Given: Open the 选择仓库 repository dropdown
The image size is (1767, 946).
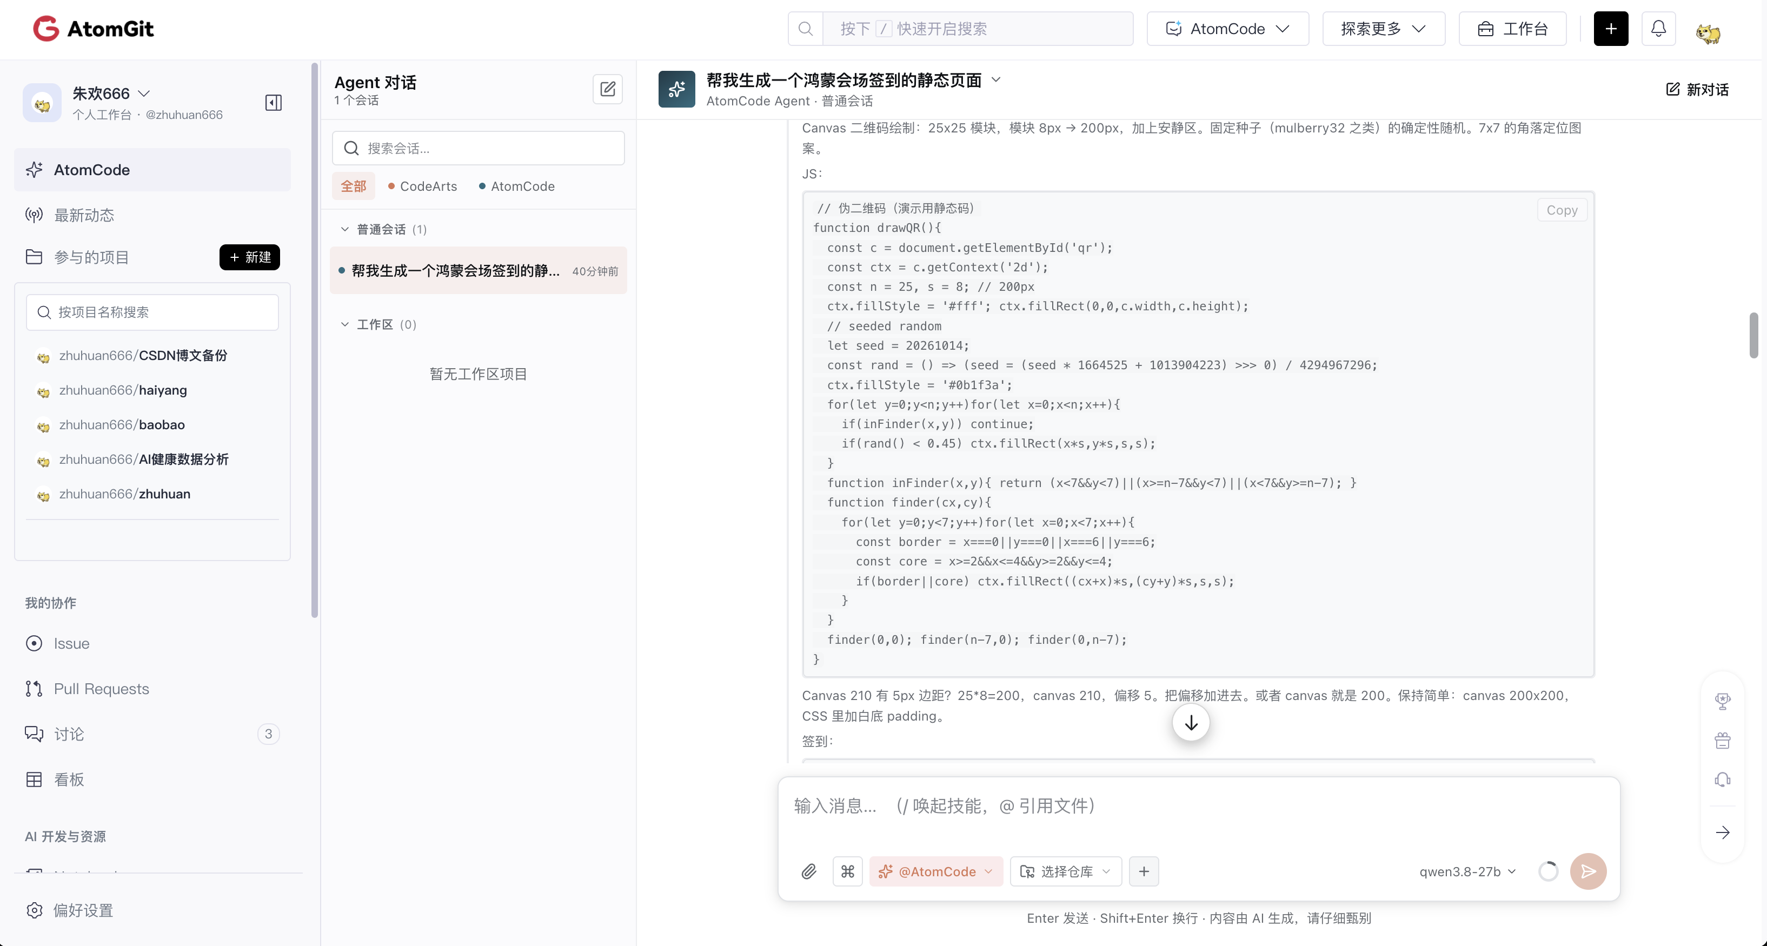Looking at the screenshot, I should pos(1066,871).
